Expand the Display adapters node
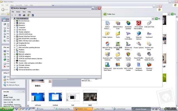The height and width of the screenshot is (111, 178). 14,32
